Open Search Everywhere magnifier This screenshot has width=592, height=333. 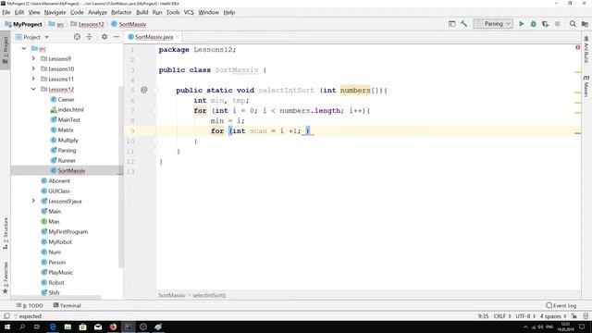(573, 24)
